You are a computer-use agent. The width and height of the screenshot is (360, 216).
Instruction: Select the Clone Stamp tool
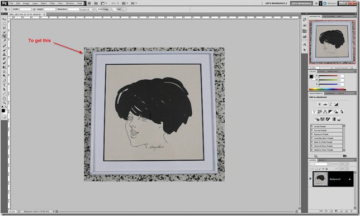[4, 54]
